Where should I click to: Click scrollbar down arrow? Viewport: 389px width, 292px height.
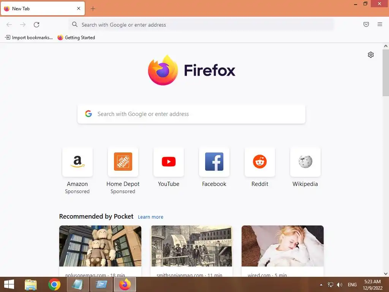386,274
